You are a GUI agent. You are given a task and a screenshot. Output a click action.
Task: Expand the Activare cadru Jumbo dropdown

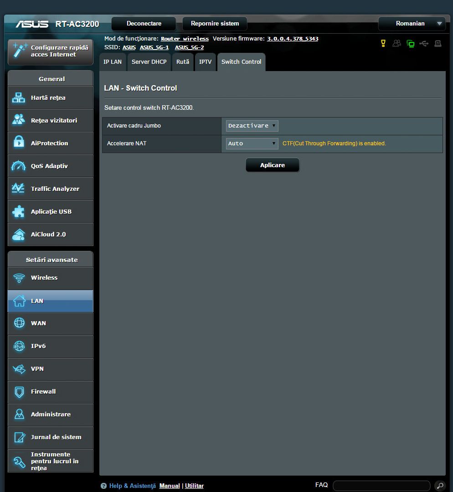coord(252,126)
